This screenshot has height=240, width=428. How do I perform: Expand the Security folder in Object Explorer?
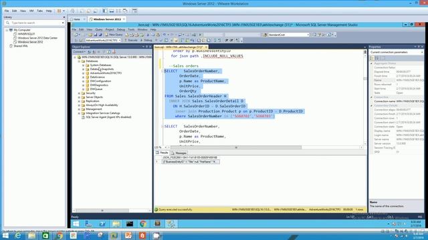coord(79,93)
